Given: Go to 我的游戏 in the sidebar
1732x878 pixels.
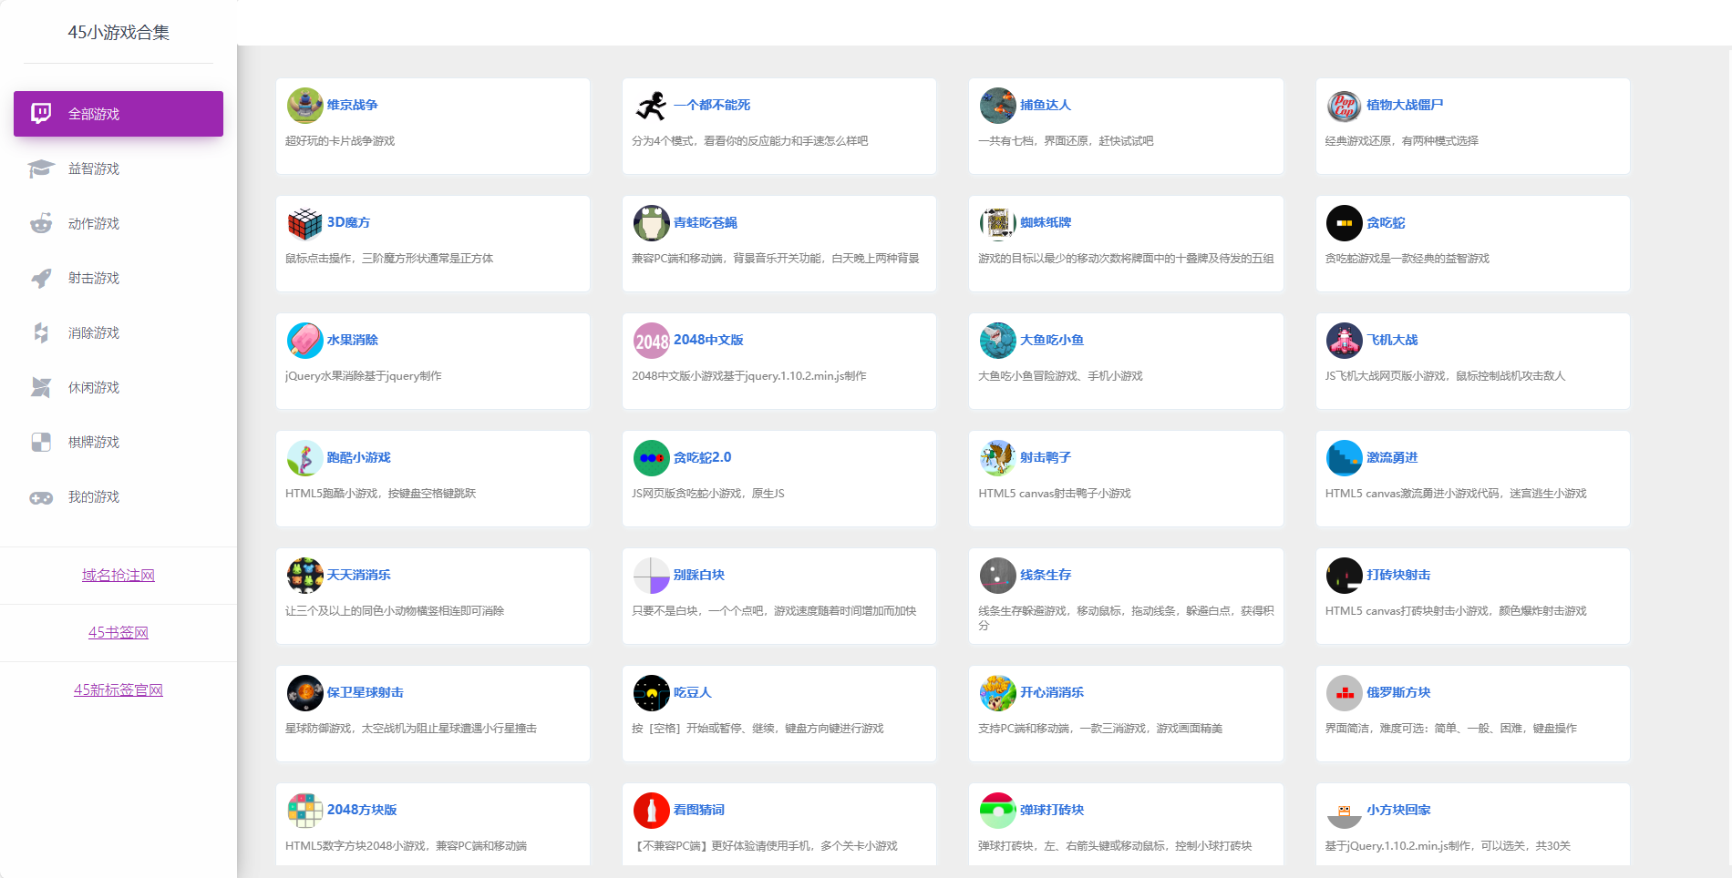Looking at the screenshot, I should pos(94,496).
